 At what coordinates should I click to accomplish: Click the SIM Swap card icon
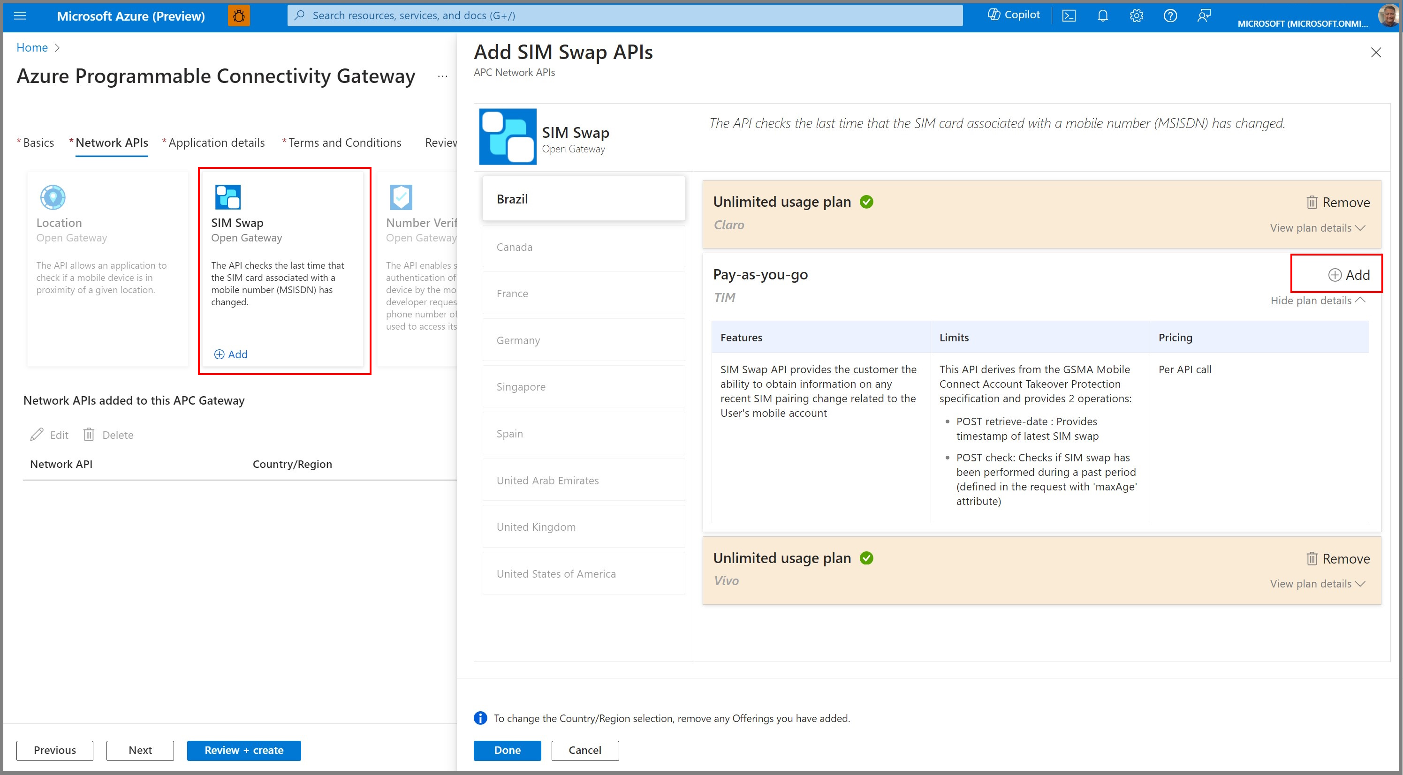[228, 197]
